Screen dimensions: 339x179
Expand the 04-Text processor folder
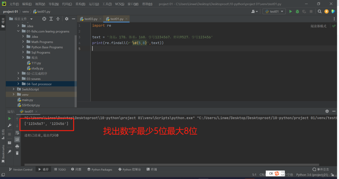[x=18, y=84]
